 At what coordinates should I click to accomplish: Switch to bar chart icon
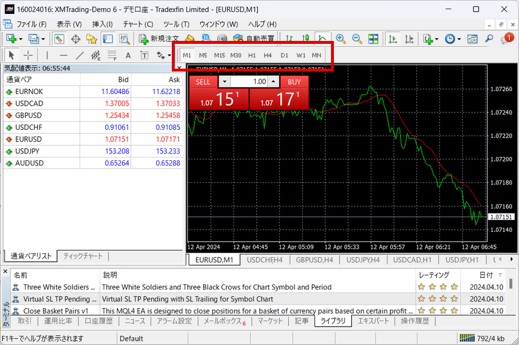(289, 39)
